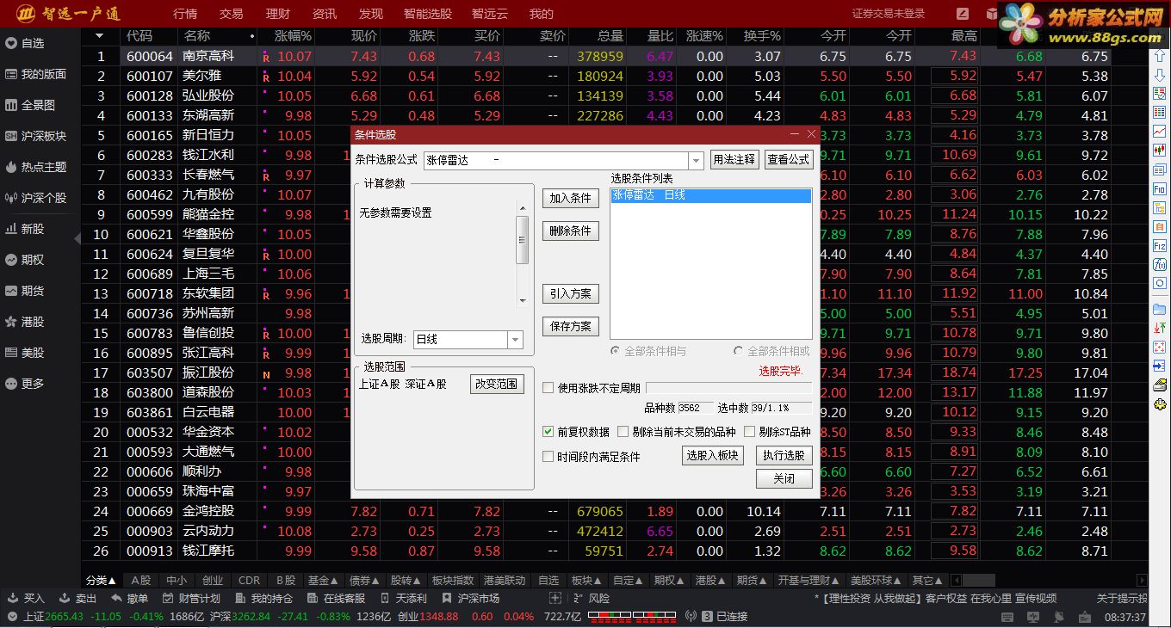The width and height of the screenshot is (1171, 628).
Task: Click the f(x) formula icon
Action: click(1160, 264)
